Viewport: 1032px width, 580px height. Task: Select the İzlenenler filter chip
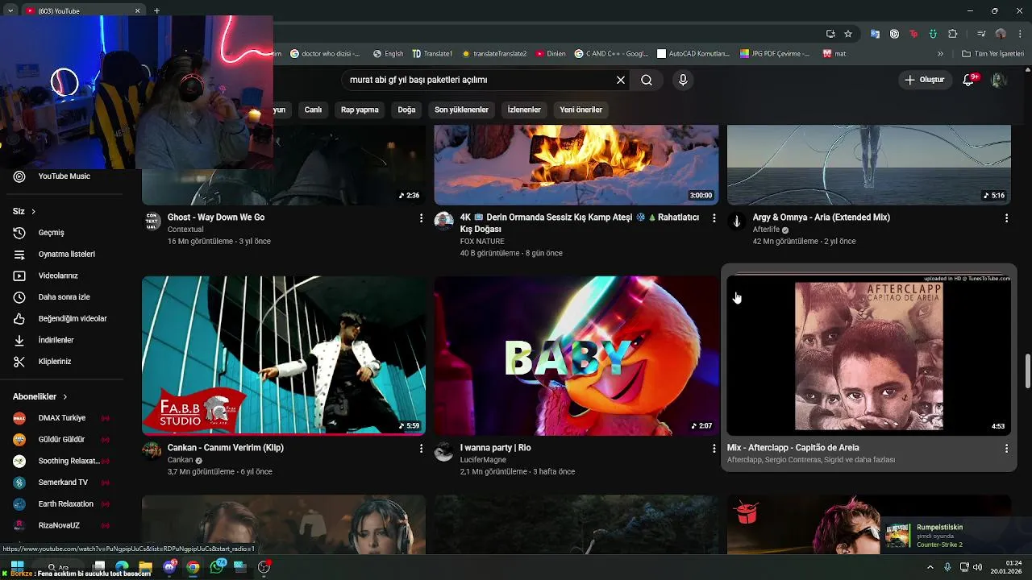pos(524,110)
